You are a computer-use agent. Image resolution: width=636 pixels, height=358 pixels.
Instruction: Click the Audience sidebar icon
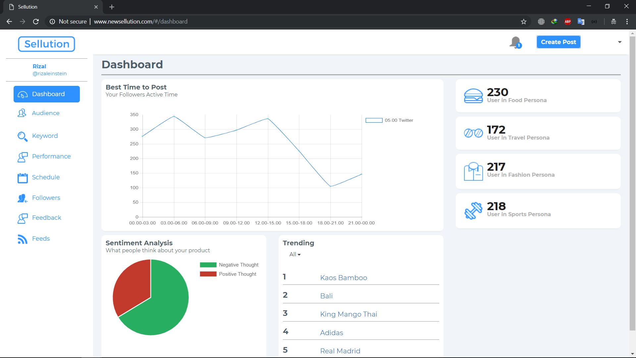click(22, 113)
